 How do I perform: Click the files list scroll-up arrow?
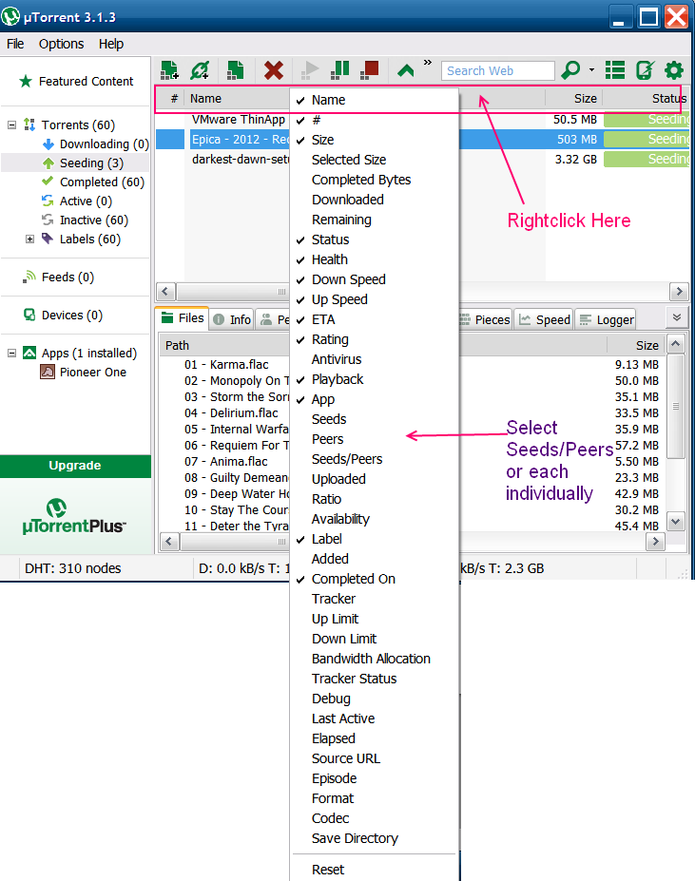click(676, 343)
